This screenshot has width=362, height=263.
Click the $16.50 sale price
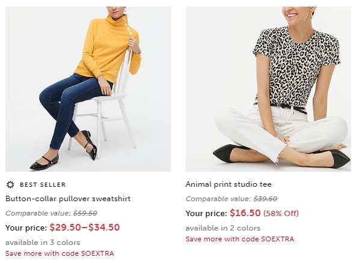click(245, 213)
